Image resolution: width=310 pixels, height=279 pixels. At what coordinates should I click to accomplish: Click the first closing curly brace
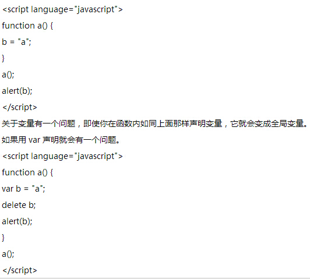3,58
